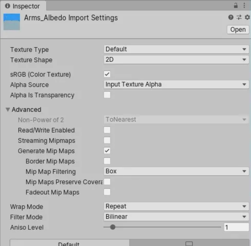Enable Alpha Is Transparency checkbox
Image resolution: width=251 pixels, height=246 pixels.
click(107, 95)
